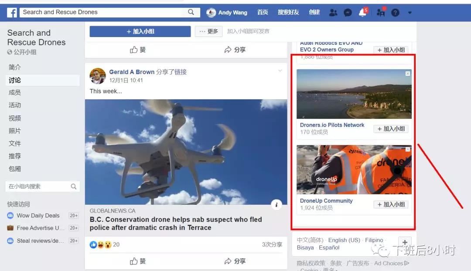Open 创建 in the top bar

tap(314, 12)
